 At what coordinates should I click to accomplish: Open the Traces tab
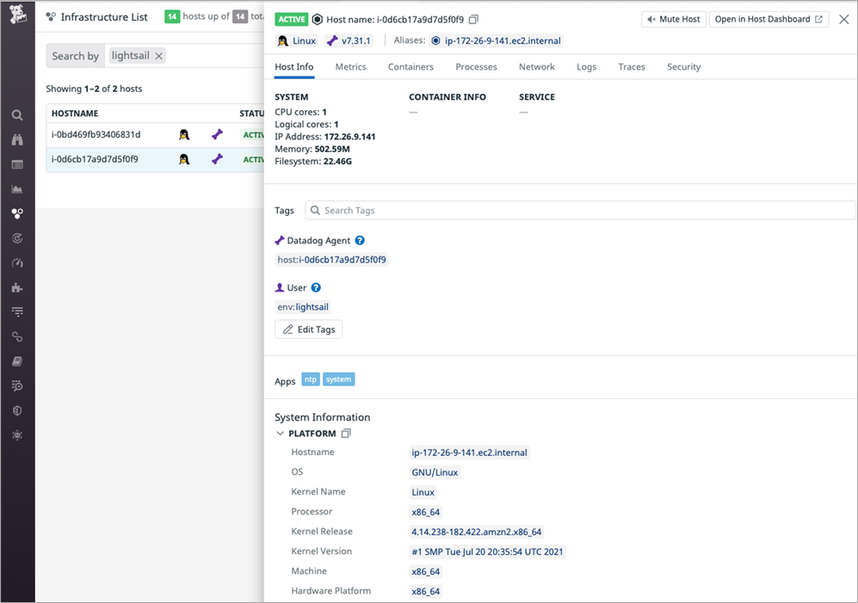[x=632, y=67]
